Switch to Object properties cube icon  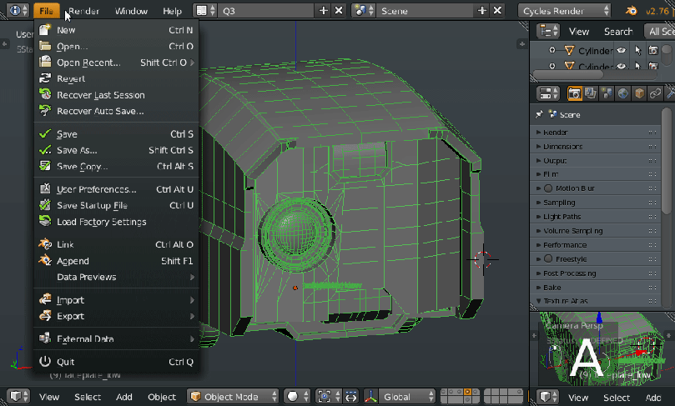click(x=639, y=93)
